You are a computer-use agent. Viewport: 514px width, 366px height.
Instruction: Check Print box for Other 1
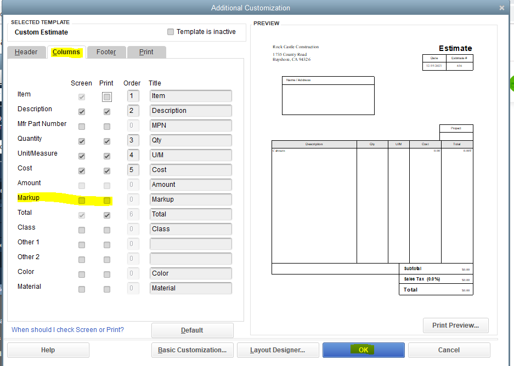[x=107, y=245]
